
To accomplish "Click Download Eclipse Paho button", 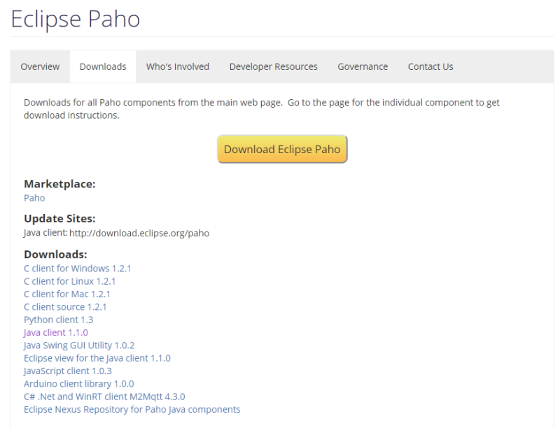I will pos(282,149).
